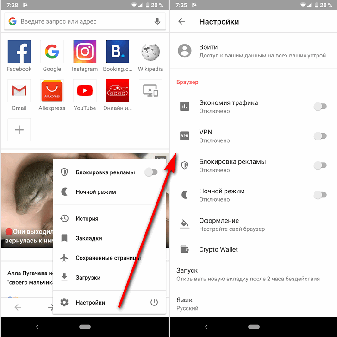Open Настройки from the popup menu
Viewport: 337px width, 337px height.
pyautogui.click(x=99, y=303)
